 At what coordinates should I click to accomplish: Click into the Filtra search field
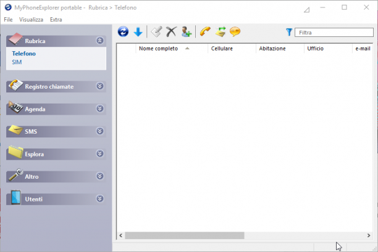pos(334,33)
